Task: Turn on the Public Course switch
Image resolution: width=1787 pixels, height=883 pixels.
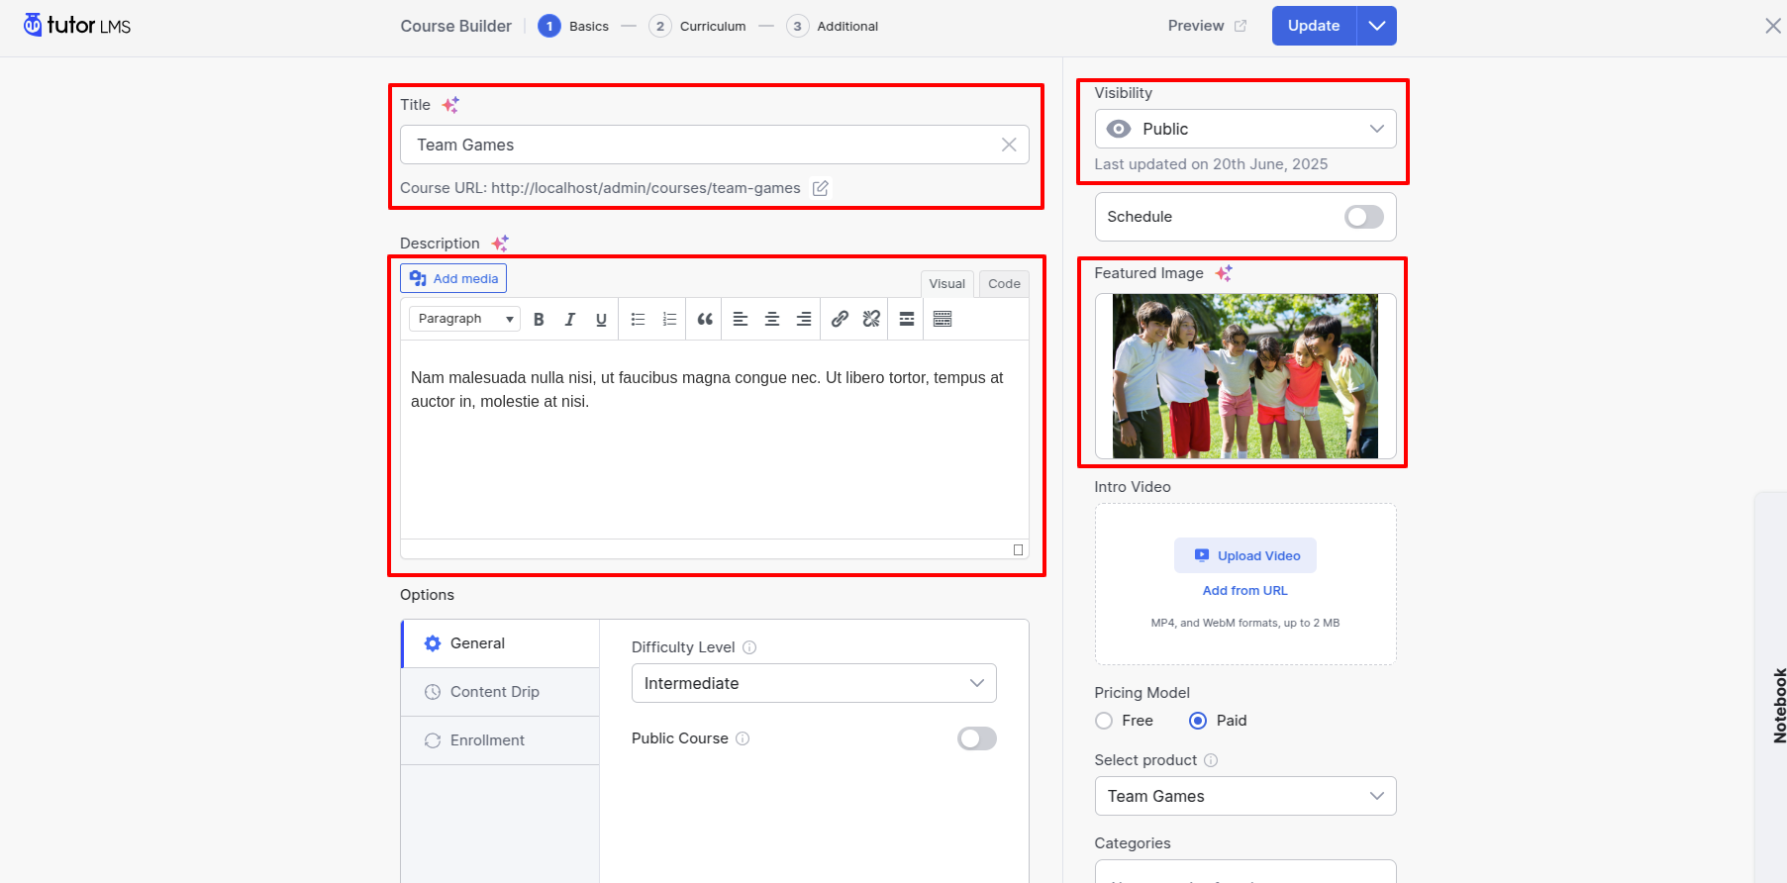Action: [x=976, y=738]
